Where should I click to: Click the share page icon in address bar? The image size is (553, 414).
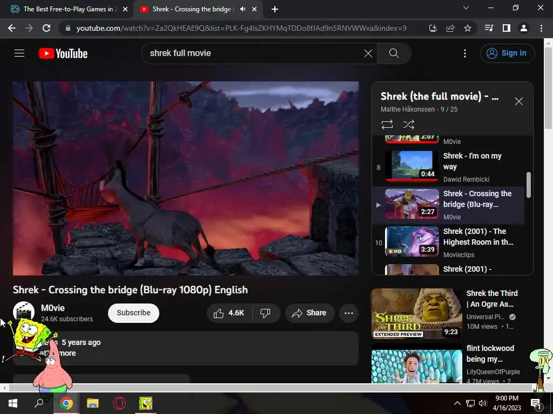[x=450, y=28]
